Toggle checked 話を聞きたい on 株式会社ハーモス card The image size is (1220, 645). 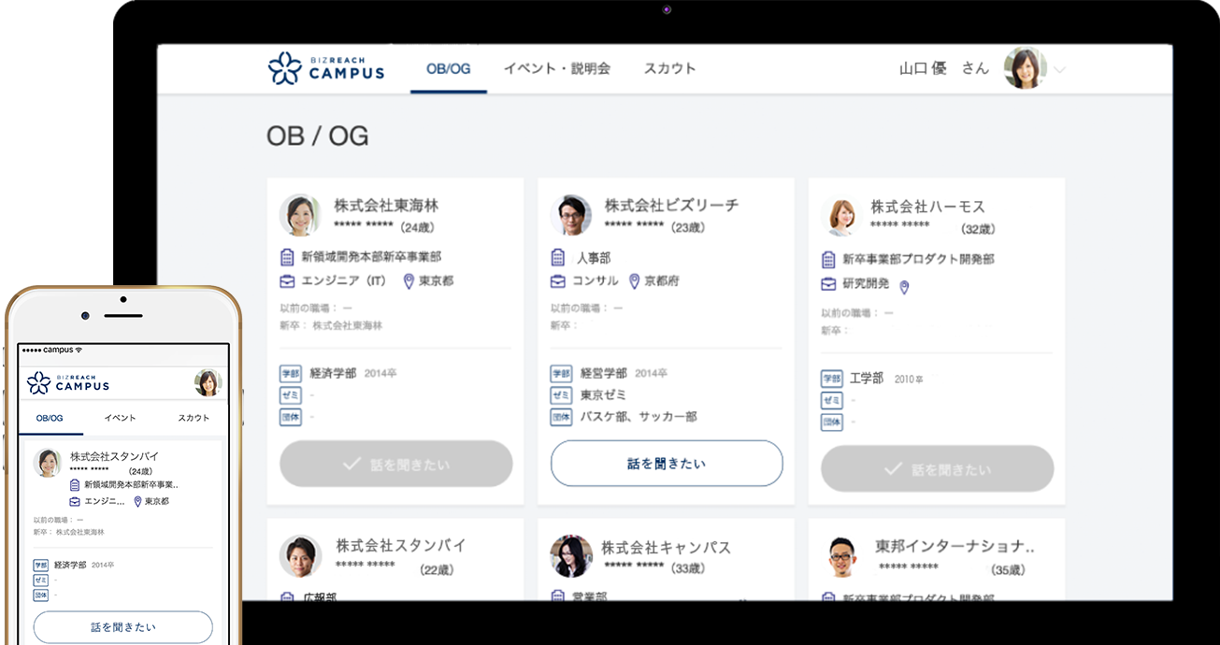coord(937,469)
